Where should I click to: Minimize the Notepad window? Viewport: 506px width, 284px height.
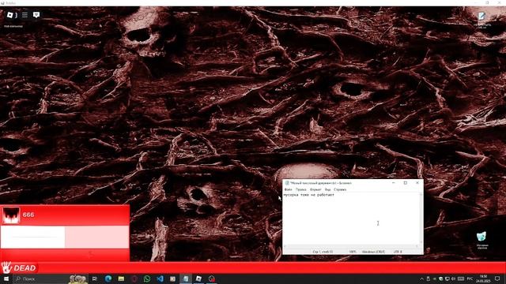click(394, 183)
